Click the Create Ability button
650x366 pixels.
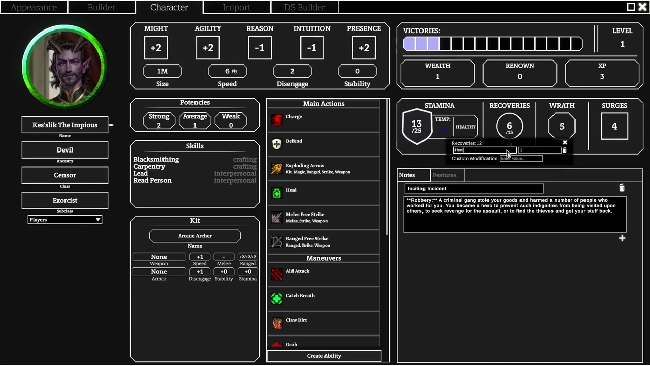point(324,356)
